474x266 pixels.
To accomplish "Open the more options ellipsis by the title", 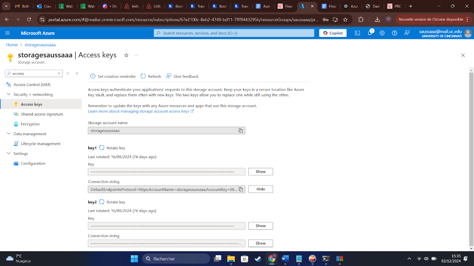I will coord(136,55).
